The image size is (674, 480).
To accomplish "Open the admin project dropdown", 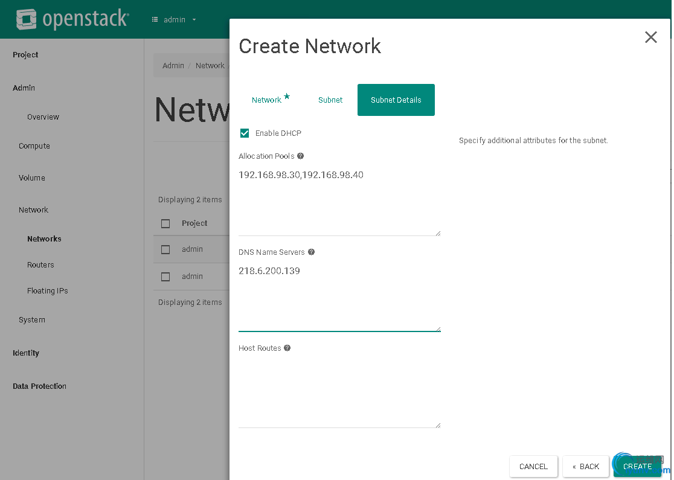I will point(175,20).
